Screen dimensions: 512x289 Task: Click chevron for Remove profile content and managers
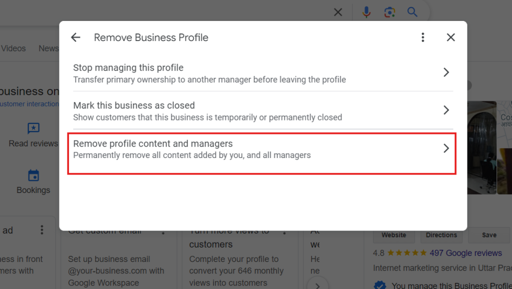(446, 148)
